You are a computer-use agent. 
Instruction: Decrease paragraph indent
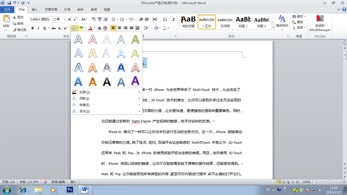141,19
